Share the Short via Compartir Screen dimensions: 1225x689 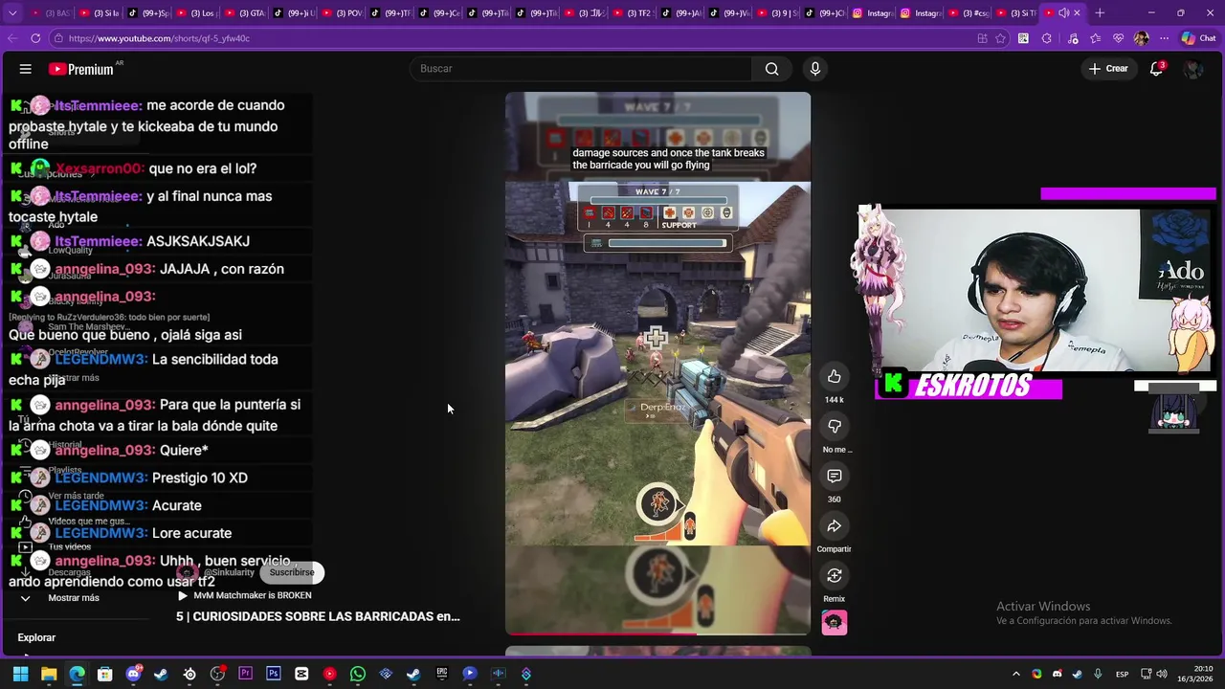point(835,526)
